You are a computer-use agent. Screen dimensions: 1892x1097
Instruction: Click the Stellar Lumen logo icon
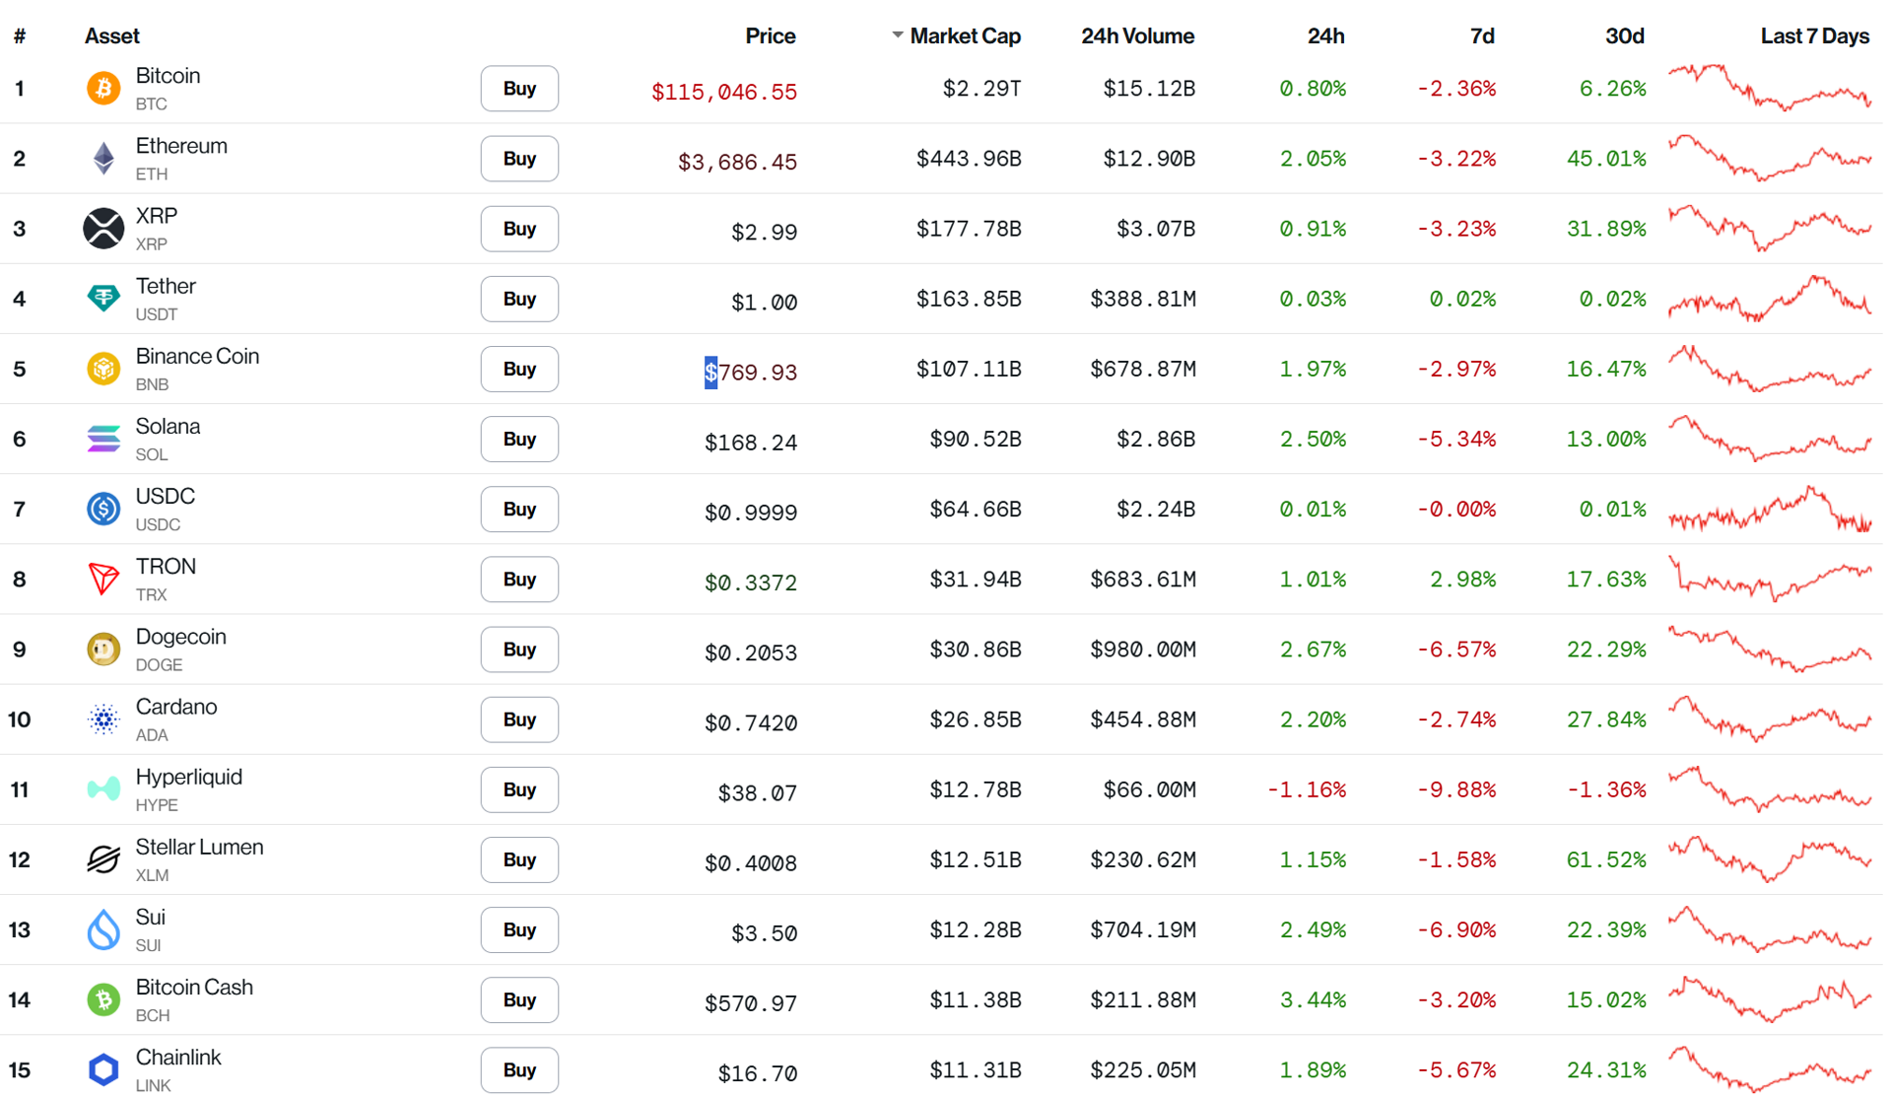point(103,859)
